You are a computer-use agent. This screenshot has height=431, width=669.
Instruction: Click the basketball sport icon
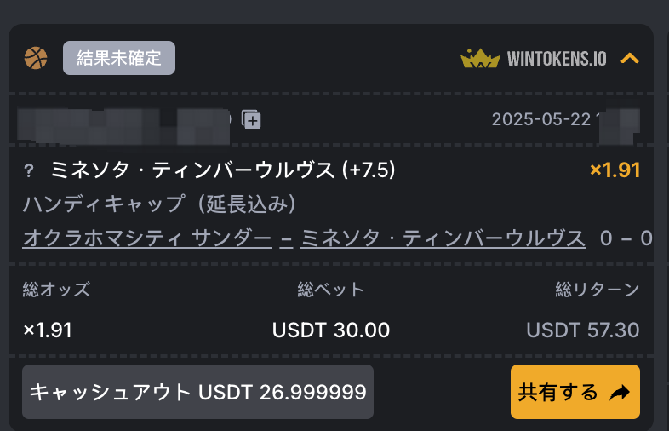pyautogui.click(x=36, y=58)
